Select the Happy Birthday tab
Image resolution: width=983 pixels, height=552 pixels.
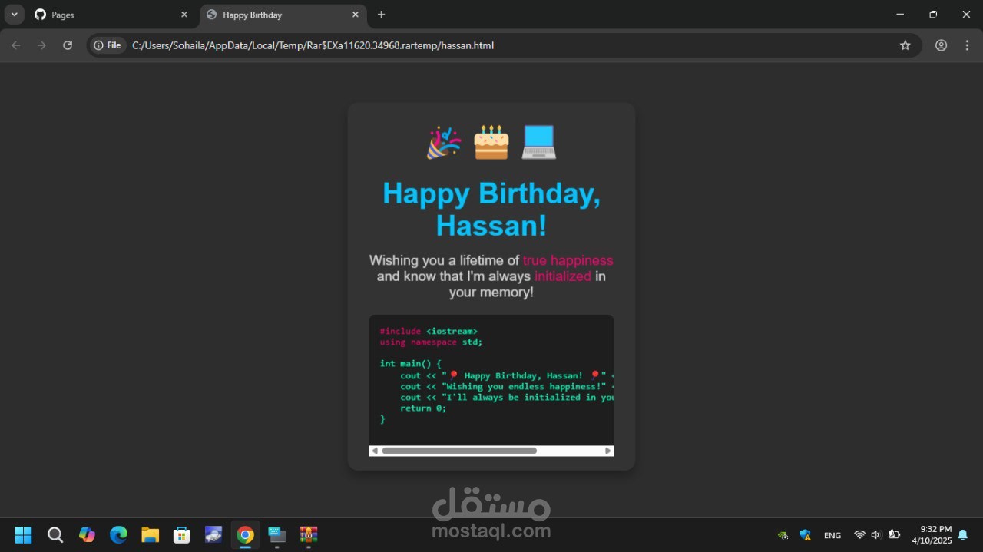click(x=283, y=15)
